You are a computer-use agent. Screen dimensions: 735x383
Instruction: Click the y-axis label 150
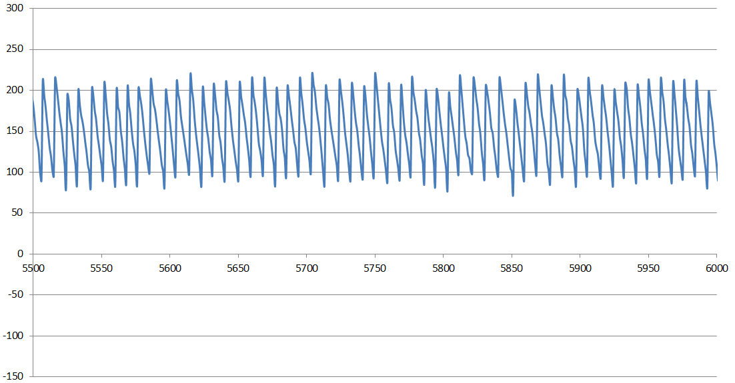pyautogui.click(x=15, y=131)
